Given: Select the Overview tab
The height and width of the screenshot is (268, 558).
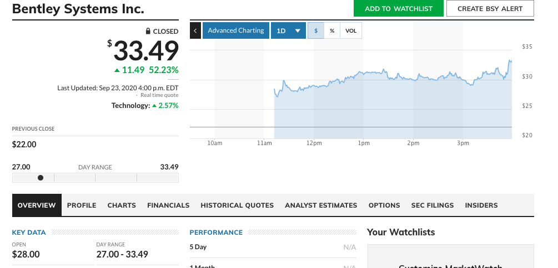Looking at the screenshot, I should 37,205.
